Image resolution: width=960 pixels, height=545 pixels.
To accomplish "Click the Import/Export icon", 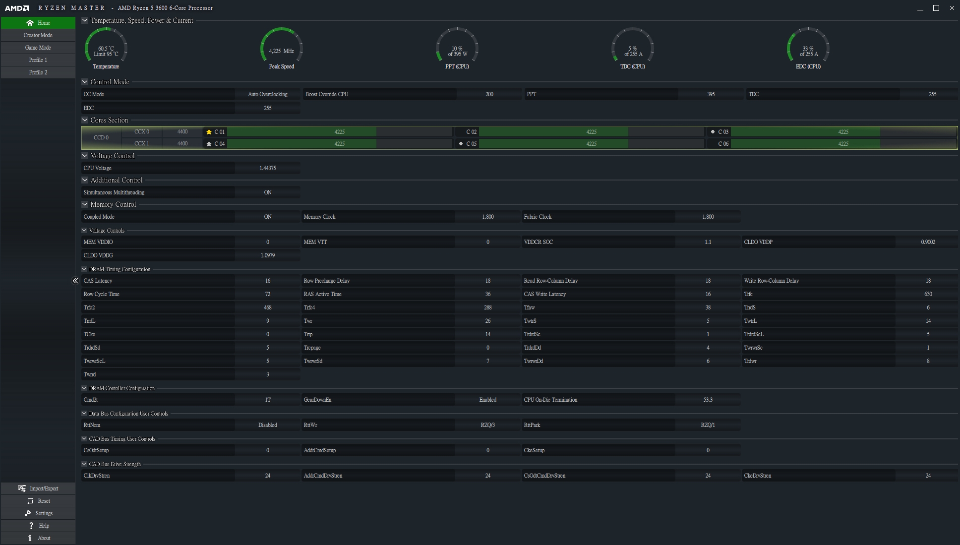I will 22,488.
